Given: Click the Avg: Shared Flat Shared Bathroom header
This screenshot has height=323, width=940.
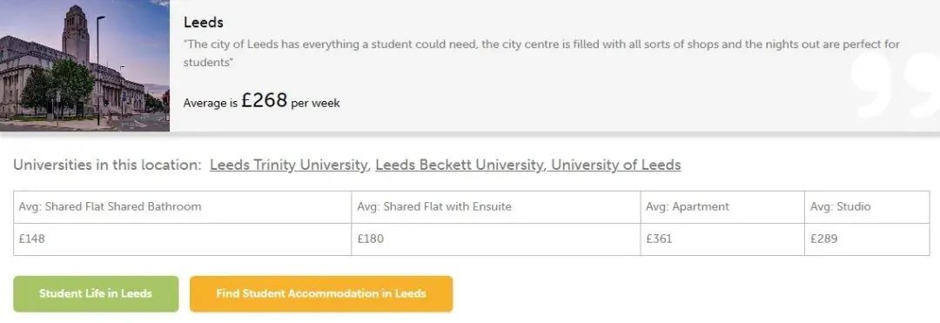Looking at the screenshot, I should click(182, 206).
